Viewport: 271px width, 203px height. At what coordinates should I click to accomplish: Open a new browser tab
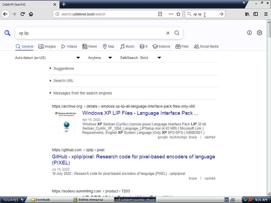pos(64,4)
